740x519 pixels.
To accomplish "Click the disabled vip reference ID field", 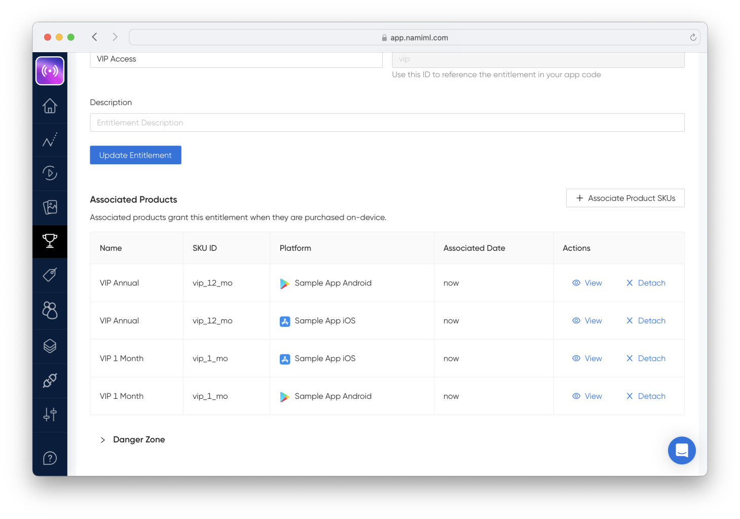I will point(538,59).
